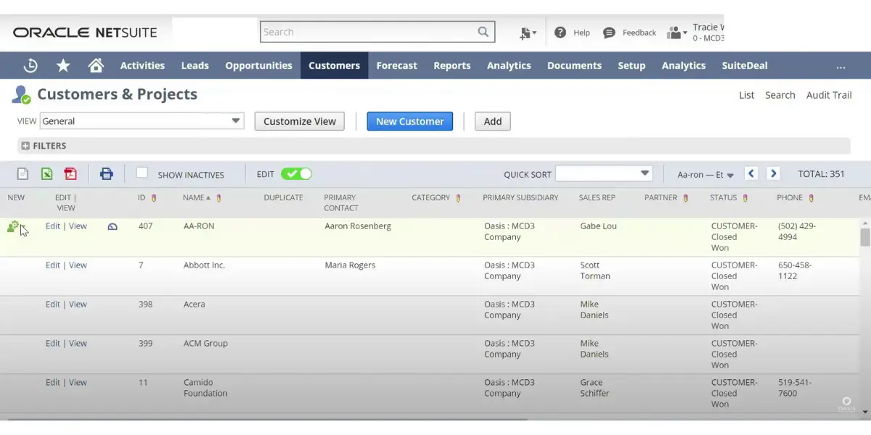The height and width of the screenshot is (435, 871).
Task: Open the Shortcuts star icon
Action: [x=63, y=65]
